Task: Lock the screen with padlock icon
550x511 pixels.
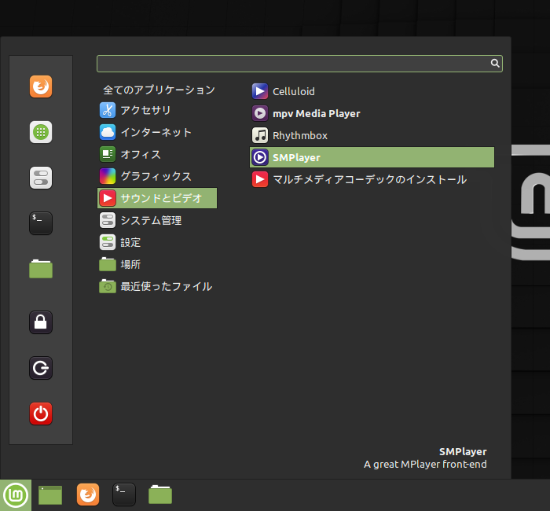Action: 41,322
